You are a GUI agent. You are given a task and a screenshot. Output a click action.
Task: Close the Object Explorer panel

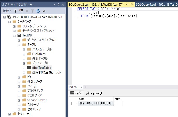point(63,5)
